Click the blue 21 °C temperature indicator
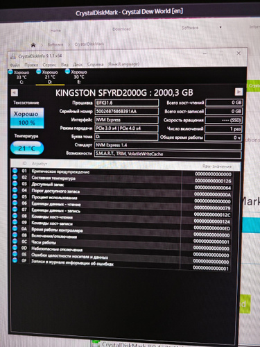The height and width of the screenshot is (347, 260). point(27,148)
